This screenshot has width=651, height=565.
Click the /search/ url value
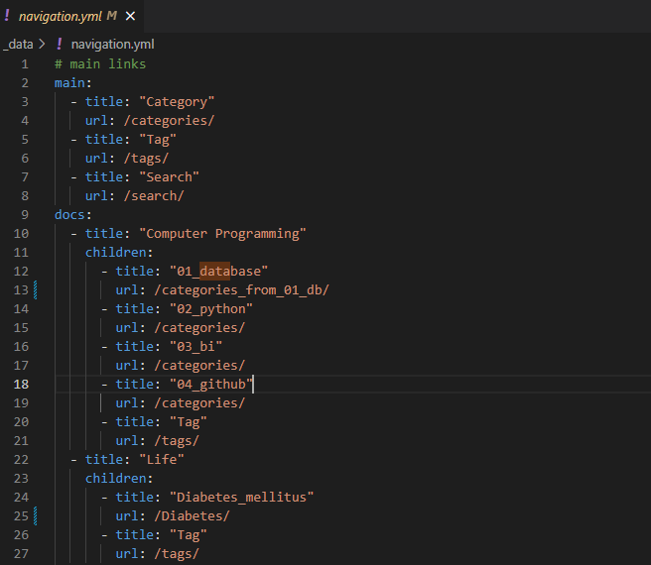154,196
